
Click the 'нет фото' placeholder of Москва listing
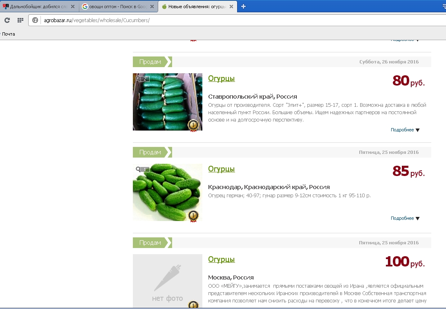click(168, 281)
